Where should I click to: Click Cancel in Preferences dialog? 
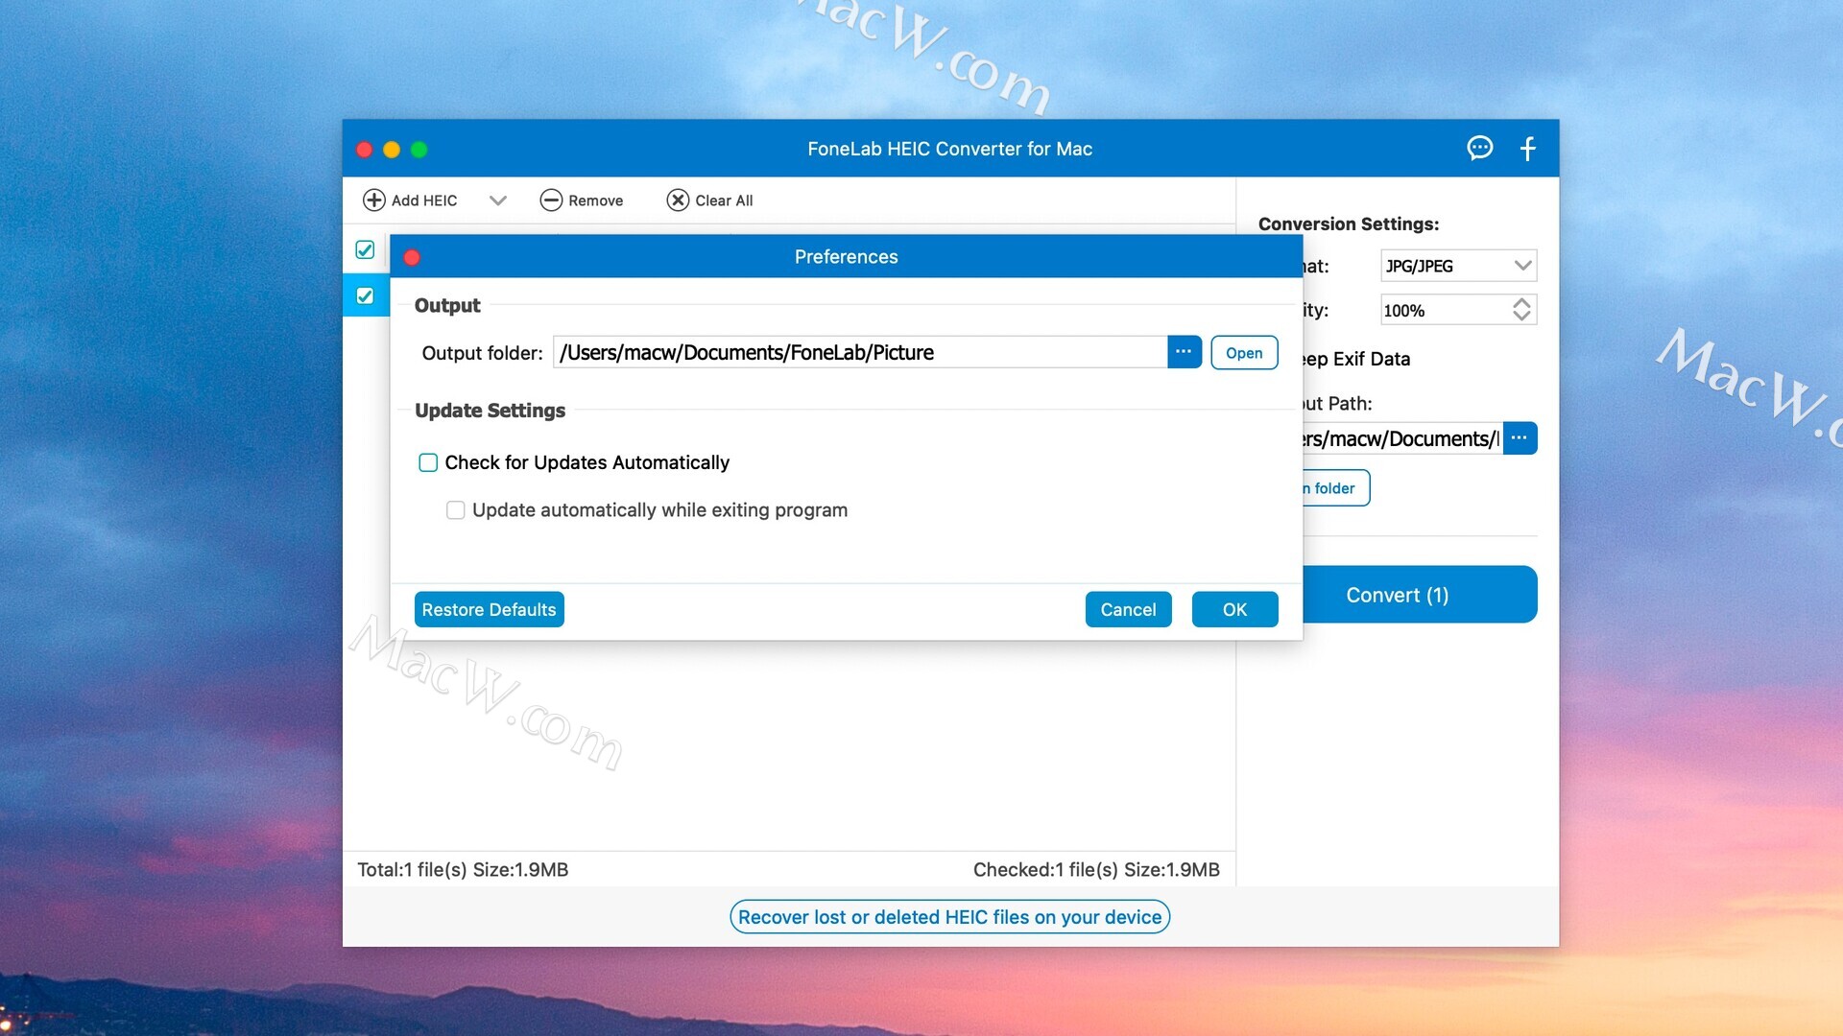point(1128,609)
